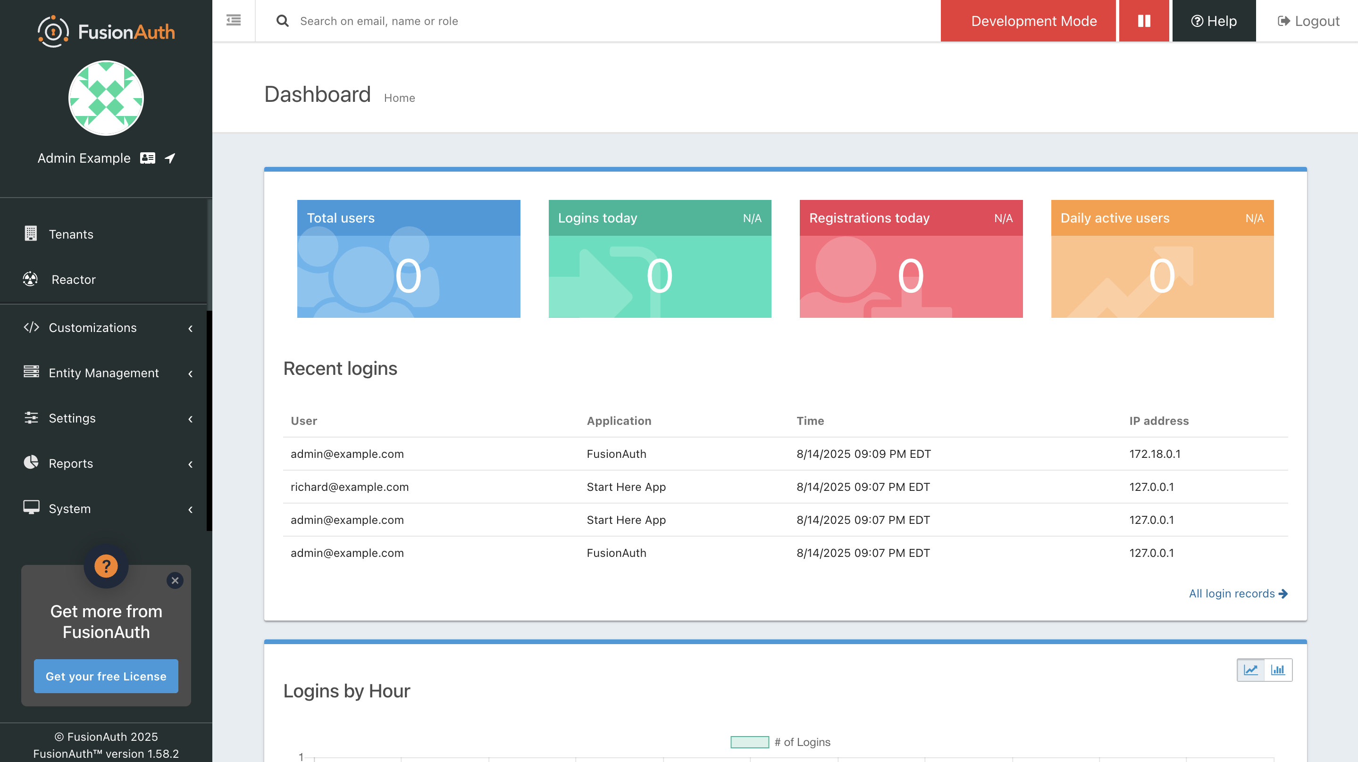View Admin Example's profile card
1358x762 pixels.
point(148,158)
